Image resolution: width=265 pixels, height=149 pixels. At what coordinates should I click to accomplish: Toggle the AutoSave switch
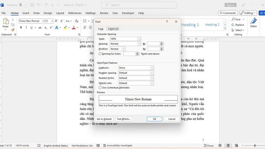(23, 5)
